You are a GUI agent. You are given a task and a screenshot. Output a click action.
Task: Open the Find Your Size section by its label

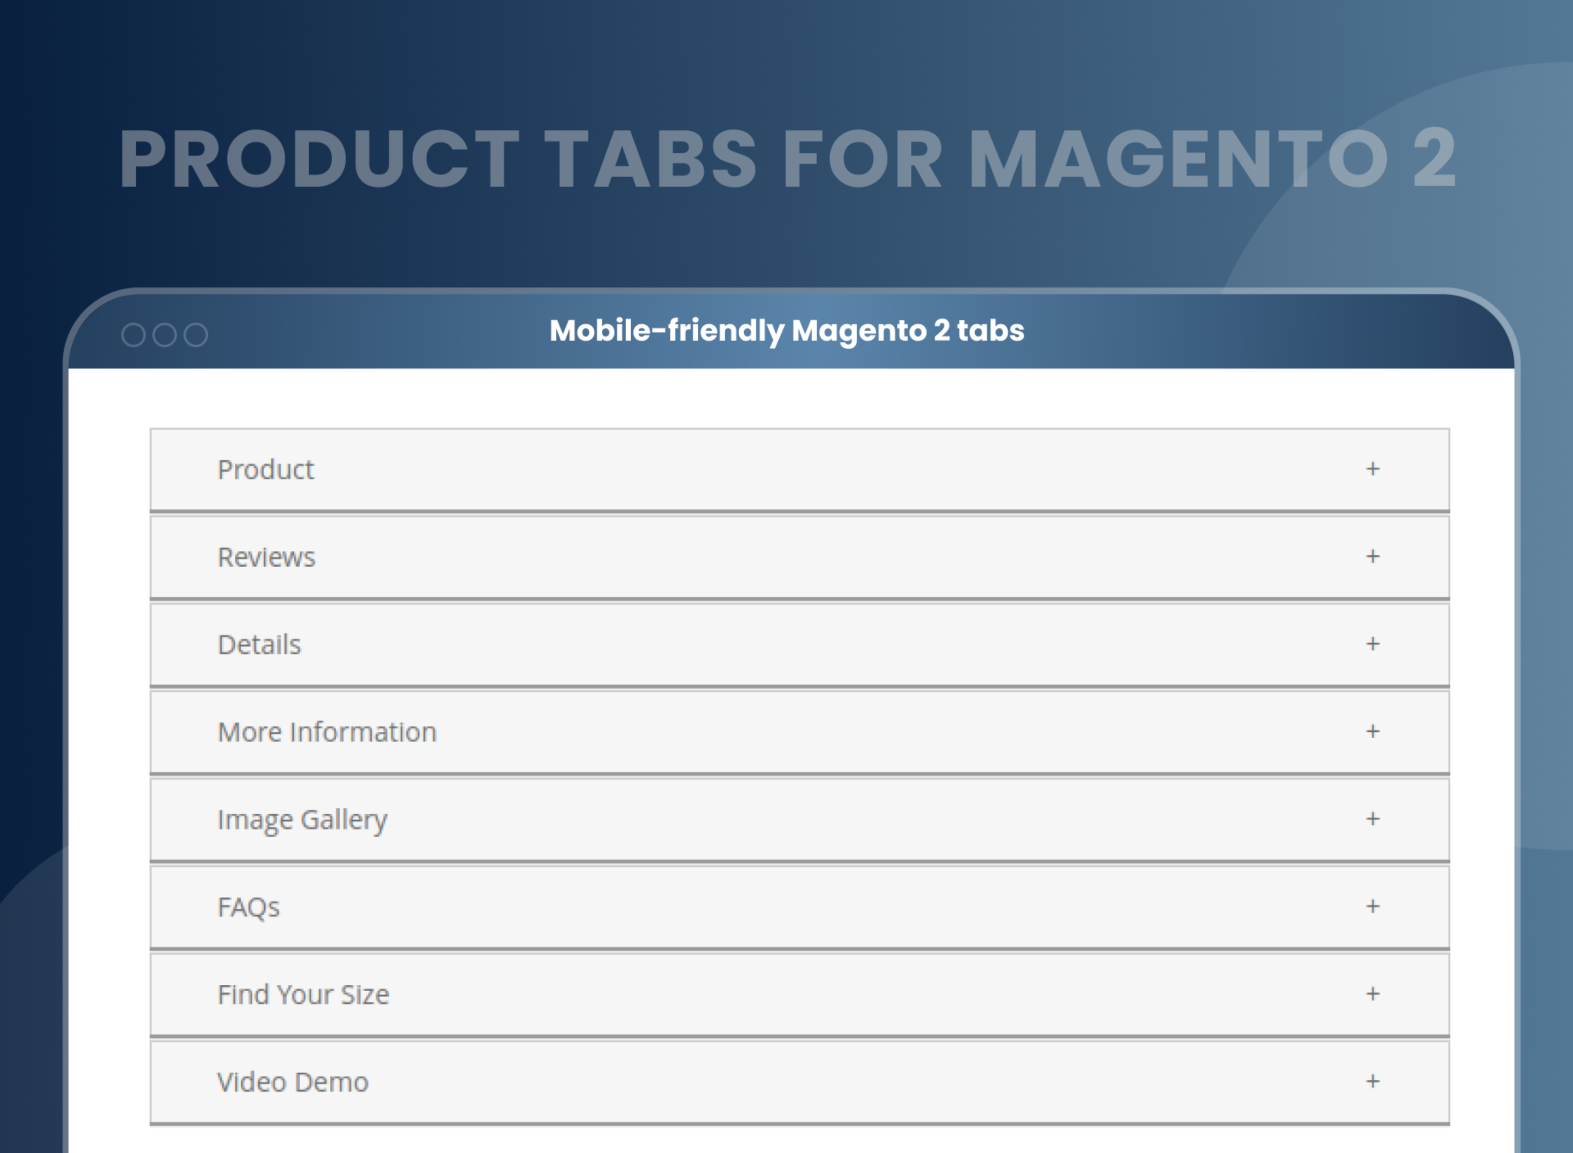click(x=304, y=995)
